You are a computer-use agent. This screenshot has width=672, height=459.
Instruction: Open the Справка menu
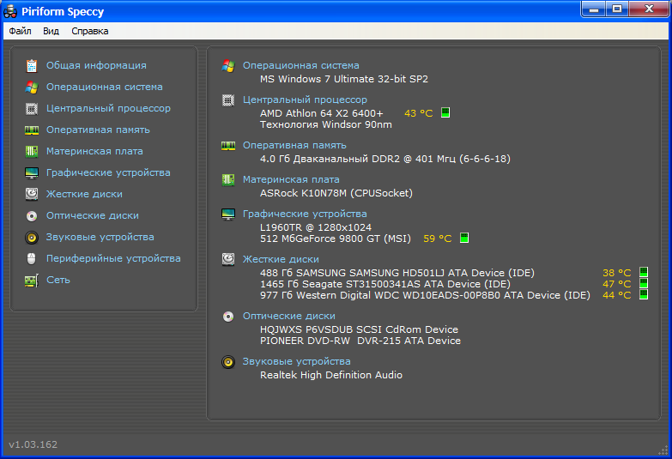[90, 31]
